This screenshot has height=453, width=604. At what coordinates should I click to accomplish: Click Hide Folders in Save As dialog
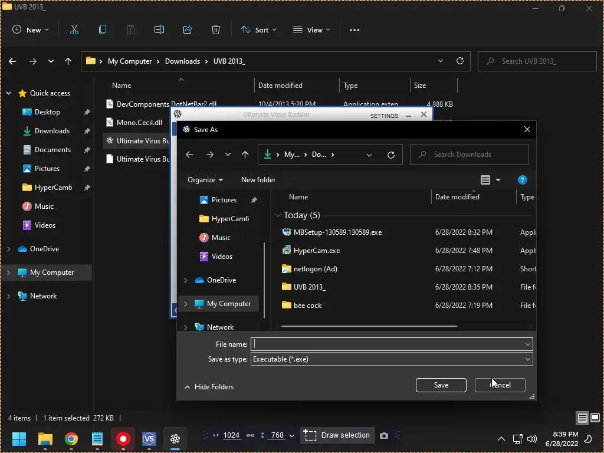[x=209, y=387]
